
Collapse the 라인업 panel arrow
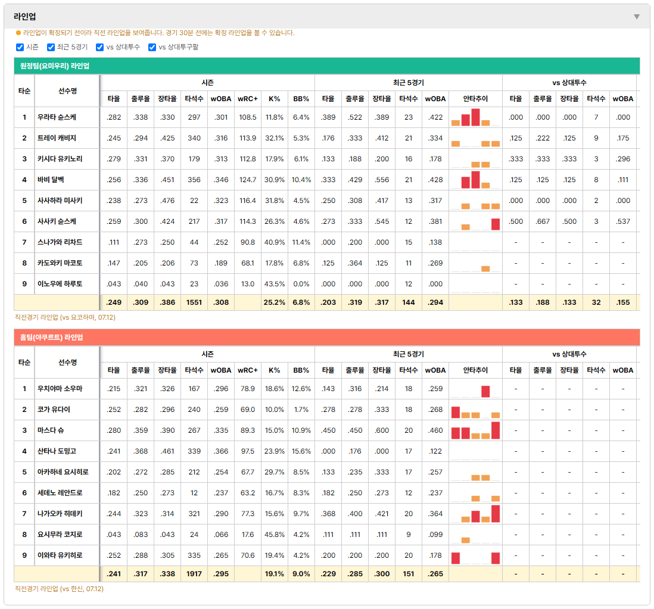(x=637, y=17)
